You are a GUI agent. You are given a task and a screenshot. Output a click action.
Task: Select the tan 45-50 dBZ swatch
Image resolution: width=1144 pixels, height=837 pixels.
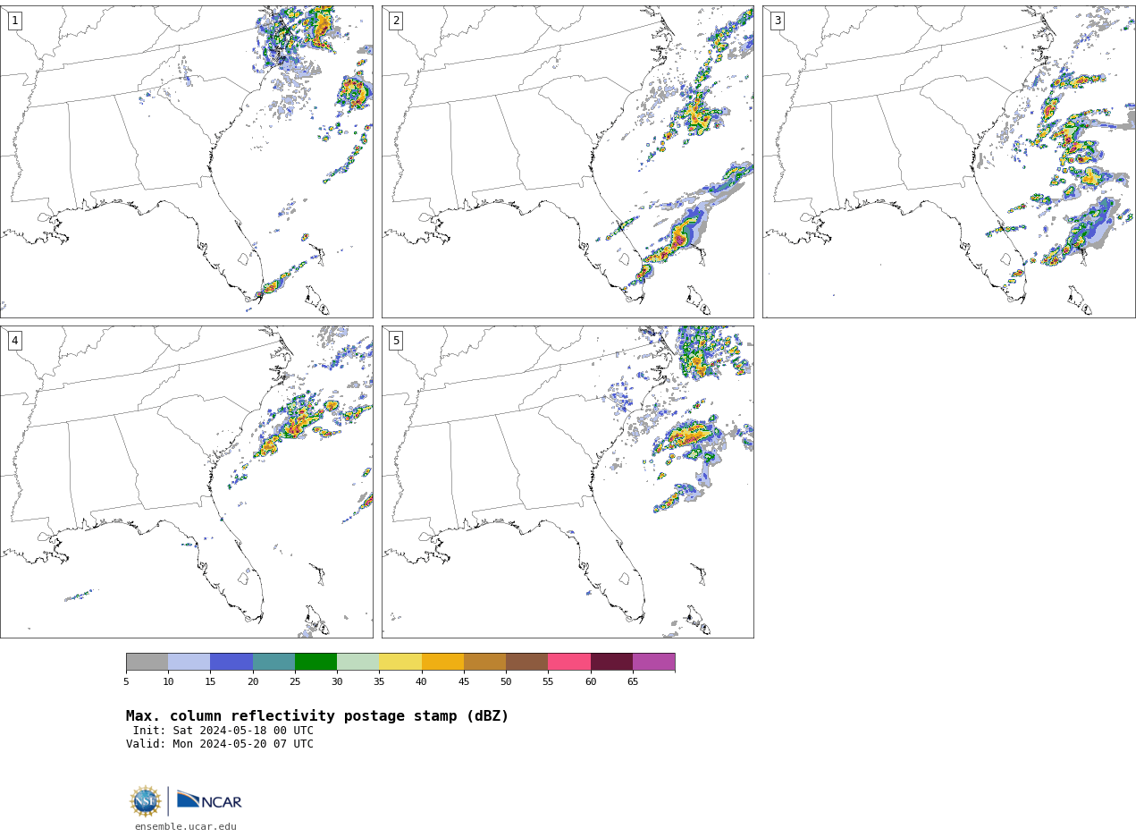click(x=484, y=662)
